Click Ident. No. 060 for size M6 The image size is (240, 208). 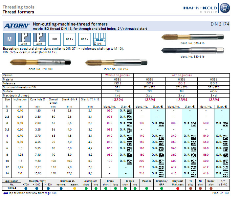[x=110, y=148]
